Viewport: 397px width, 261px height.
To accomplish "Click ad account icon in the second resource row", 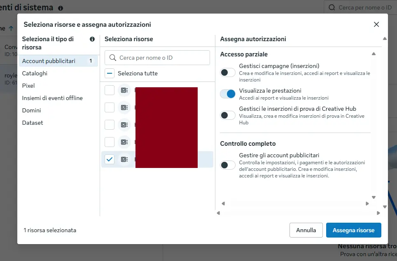I will 124,107.
